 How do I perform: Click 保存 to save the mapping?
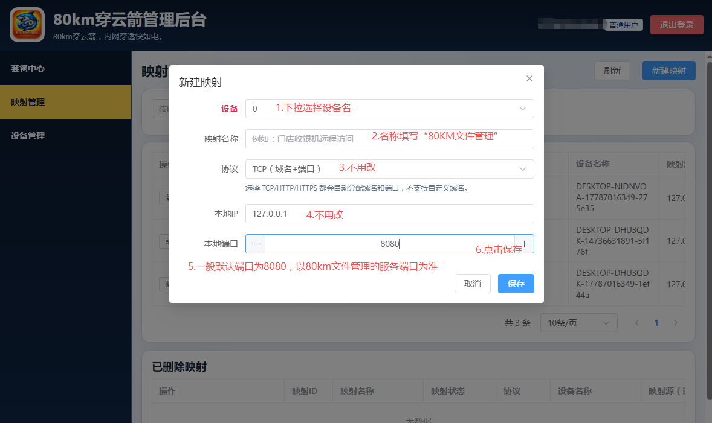tap(516, 284)
